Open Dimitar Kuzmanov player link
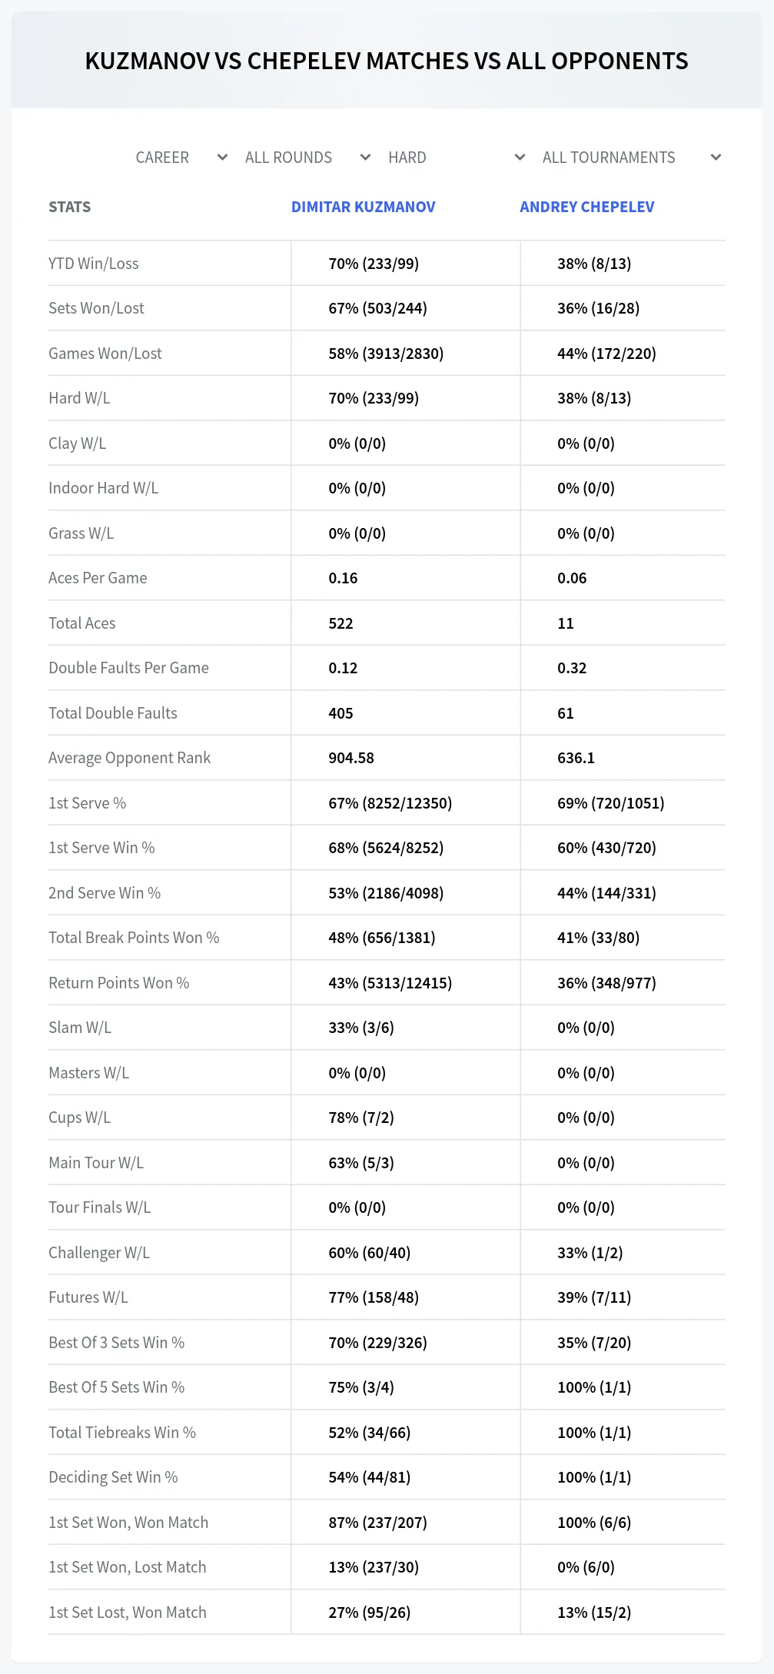 pyautogui.click(x=363, y=207)
